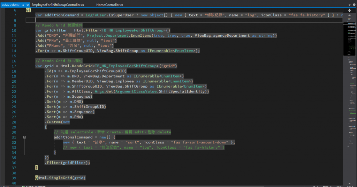Viewport: 357px width, 187px height.
Task: Click '.Sort(m => m.PNo)' on line 27
Action: (64, 117)
